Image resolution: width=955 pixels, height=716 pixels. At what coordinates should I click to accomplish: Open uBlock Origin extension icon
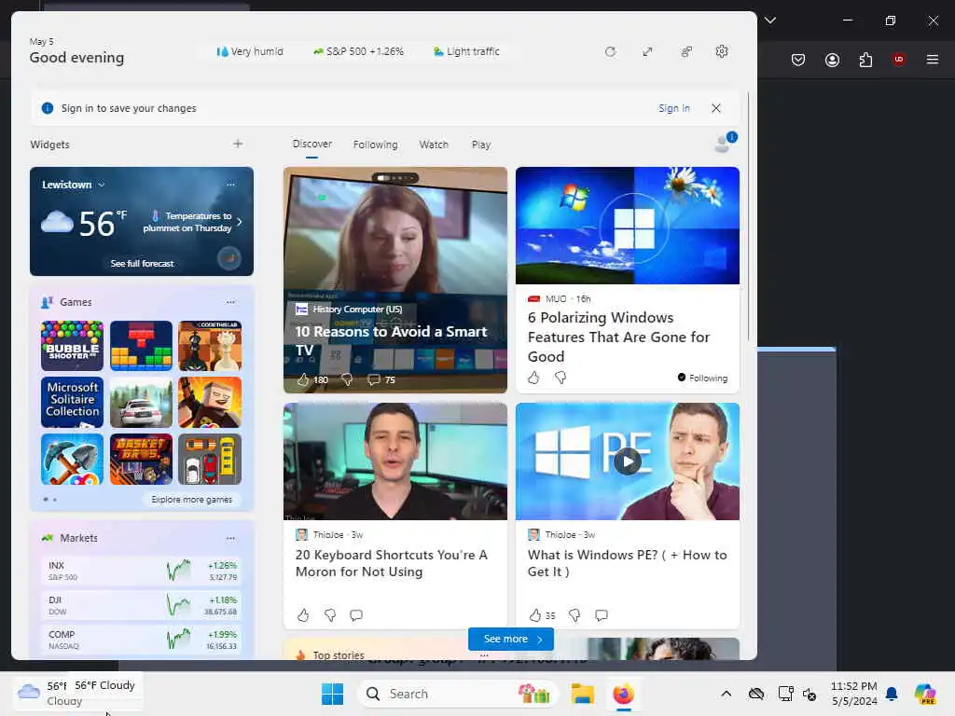(x=899, y=59)
